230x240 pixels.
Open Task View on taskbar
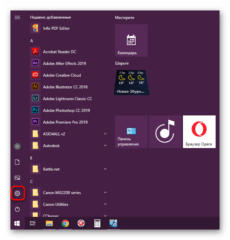pos(33,223)
